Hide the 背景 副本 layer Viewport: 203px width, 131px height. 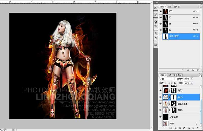pos(161,117)
